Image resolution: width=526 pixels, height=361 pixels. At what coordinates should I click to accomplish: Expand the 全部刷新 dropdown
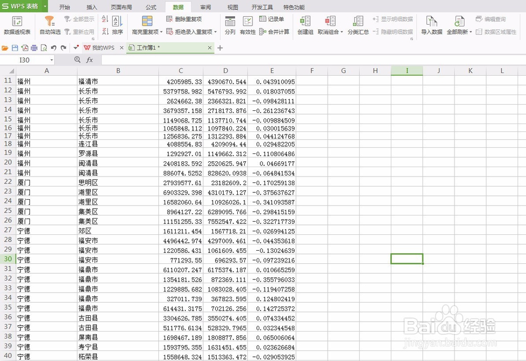[471, 32]
